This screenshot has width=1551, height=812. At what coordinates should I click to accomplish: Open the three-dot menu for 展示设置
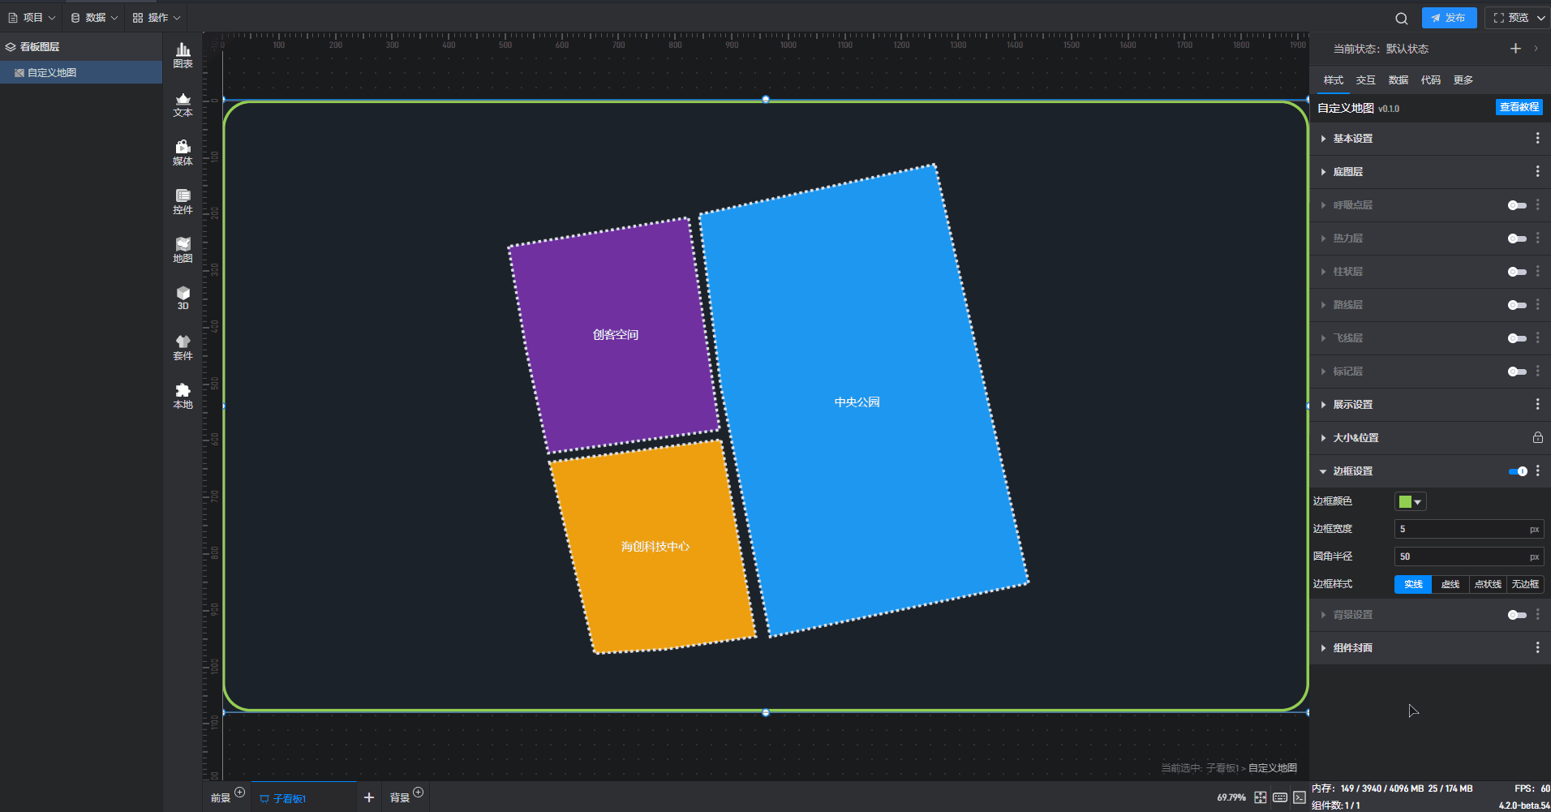pyautogui.click(x=1537, y=404)
